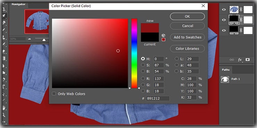Click the C value field showing 28
This screenshot has height=128, width=257.
[191, 79]
